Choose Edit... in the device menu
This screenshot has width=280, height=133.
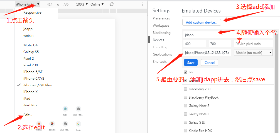pos(28,115)
